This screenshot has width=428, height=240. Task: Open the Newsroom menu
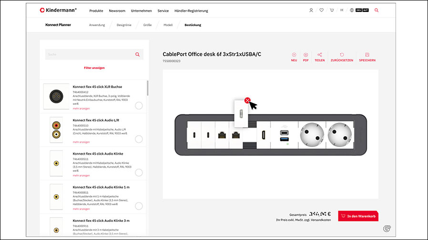117,11
